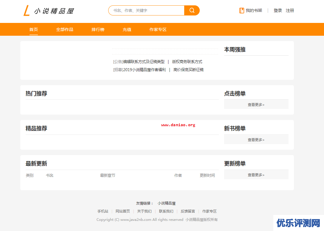Click the 点击榜单 heading
This screenshot has height=231, width=324.
[x=235, y=93]
